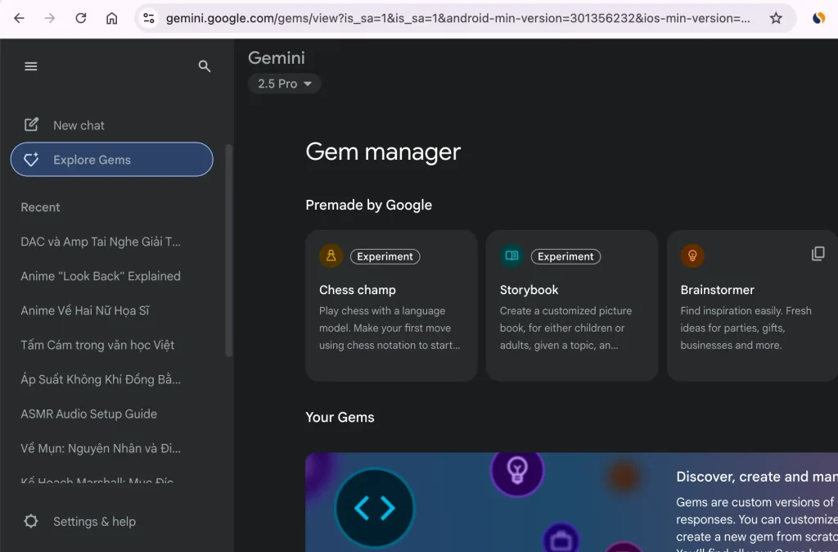Reload the Gemini page
This screenshot has height=552, width=838.
tap(81, 18)
